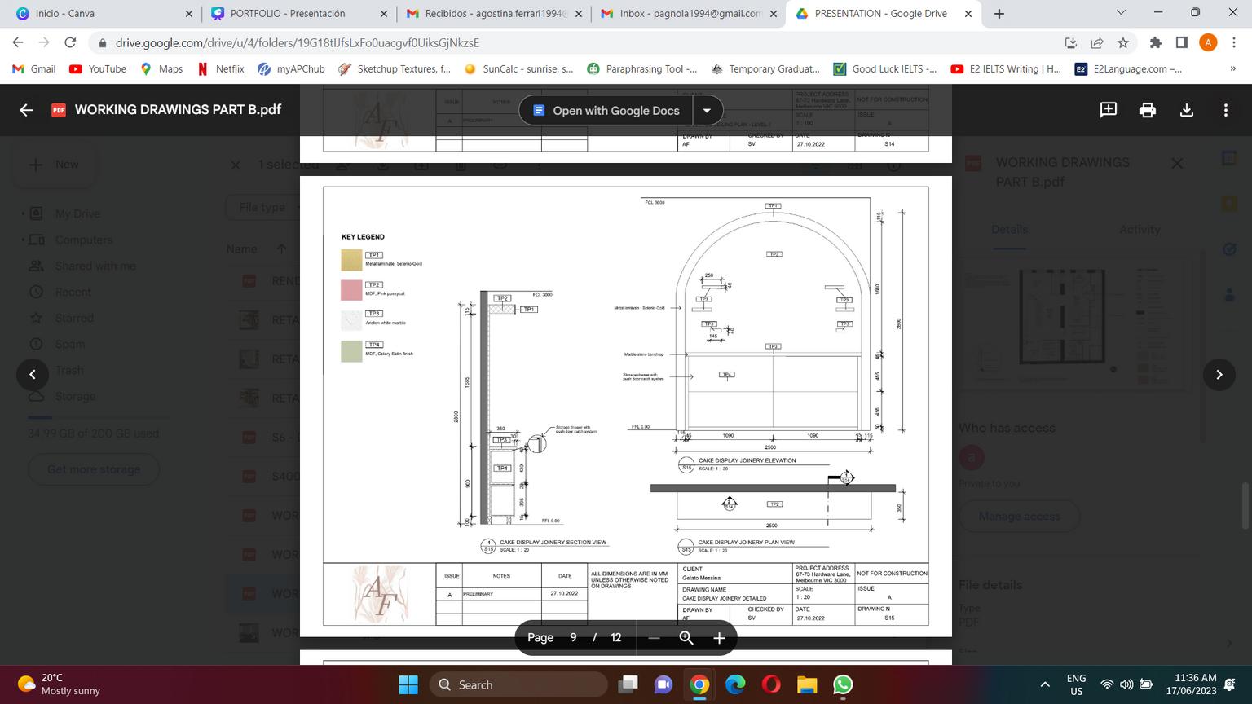Open Maps bookmark

161,69
